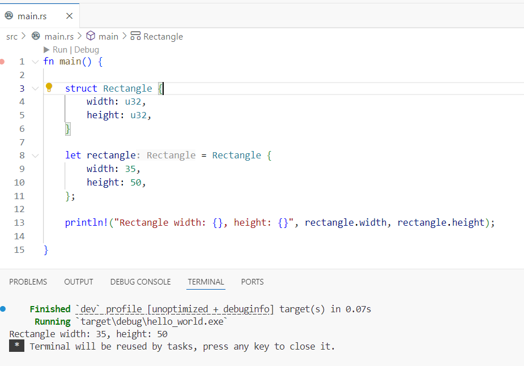Click line number 13 in the gutter
The height and width of the screenshot is (366, 524).
click(x=19, y=222)
